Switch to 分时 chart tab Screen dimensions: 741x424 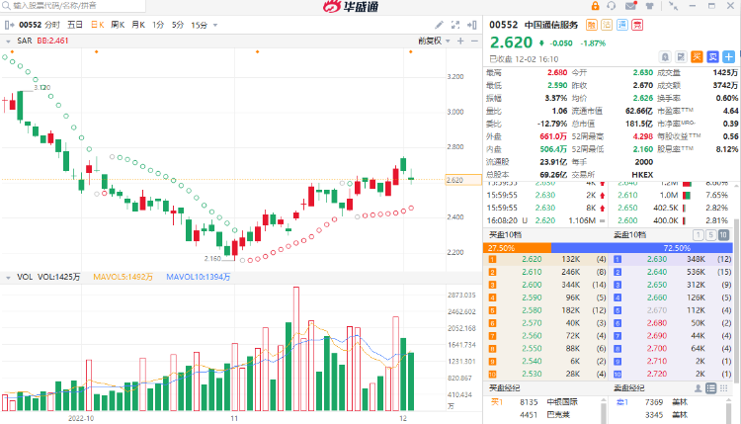pos(52,25)
